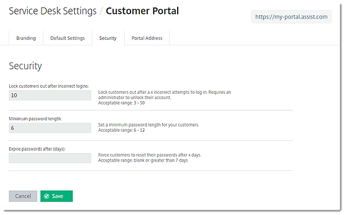Click the Save button
Viewport: 345px width, 215px height.
pos(56,196)
